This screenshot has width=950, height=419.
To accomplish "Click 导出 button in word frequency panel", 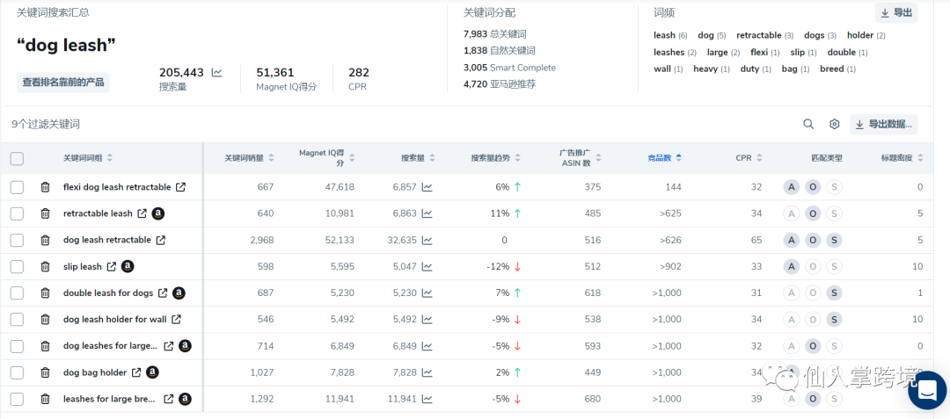I will pos(895,13).
